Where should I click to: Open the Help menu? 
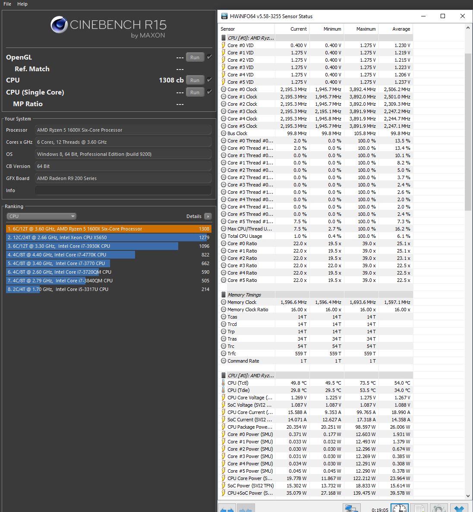point(22,4)
